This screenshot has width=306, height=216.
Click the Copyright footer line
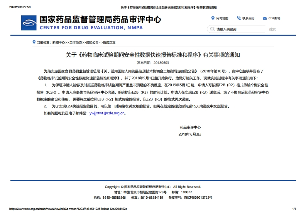[x=153, y=187]
